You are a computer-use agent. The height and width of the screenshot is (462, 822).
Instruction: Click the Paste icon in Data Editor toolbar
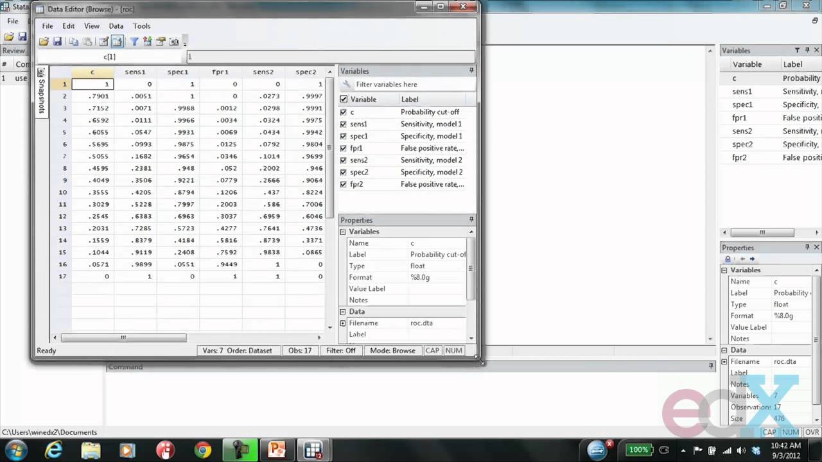(x=87, y=42)
